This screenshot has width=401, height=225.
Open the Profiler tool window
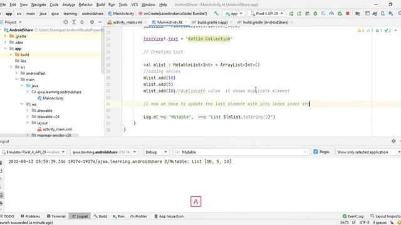(138, 216)
